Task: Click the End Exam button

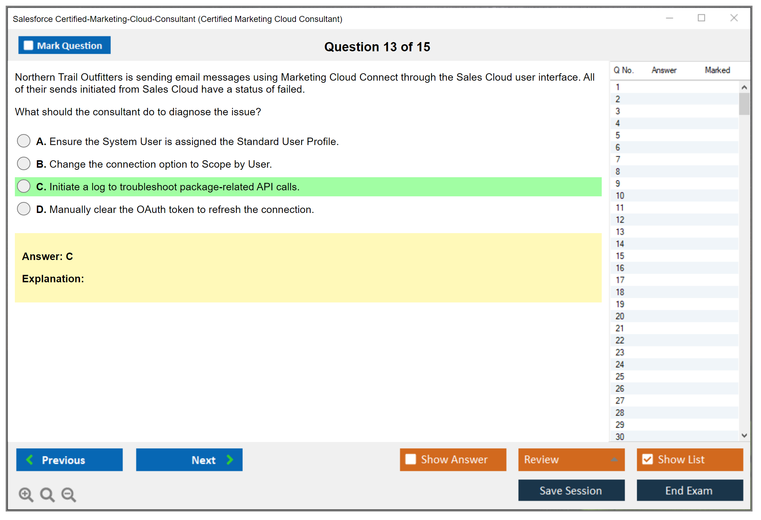Action: (689, 490)
